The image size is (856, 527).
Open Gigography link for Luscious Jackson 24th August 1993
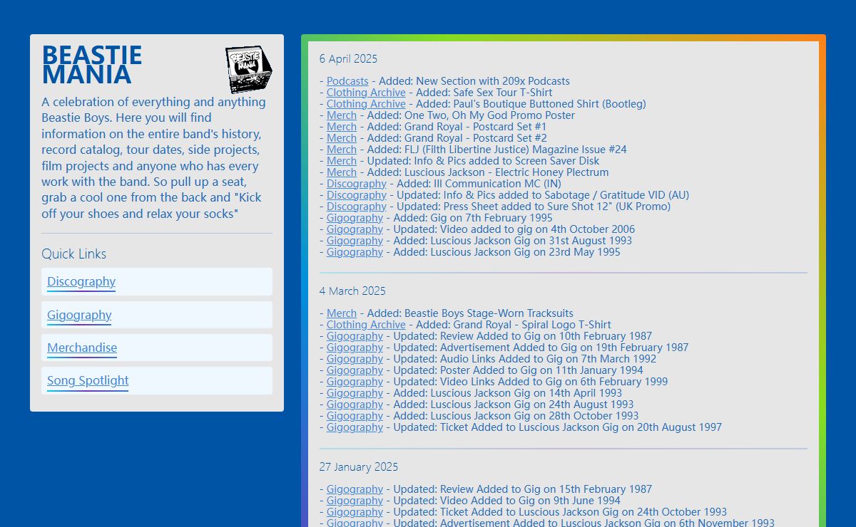click(355, 405)
